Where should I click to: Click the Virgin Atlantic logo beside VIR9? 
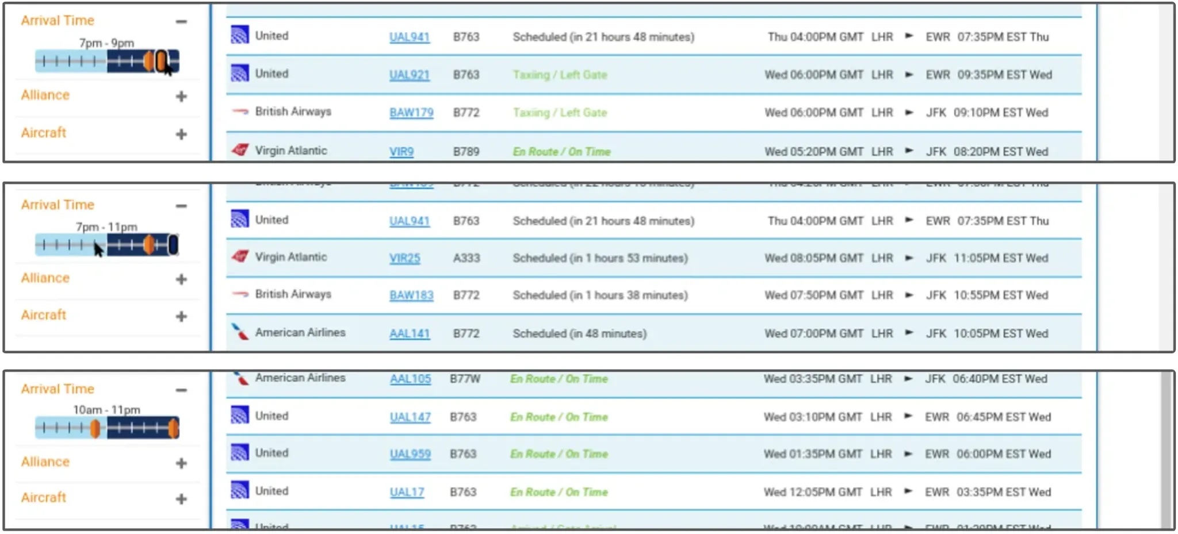[239, 150]
